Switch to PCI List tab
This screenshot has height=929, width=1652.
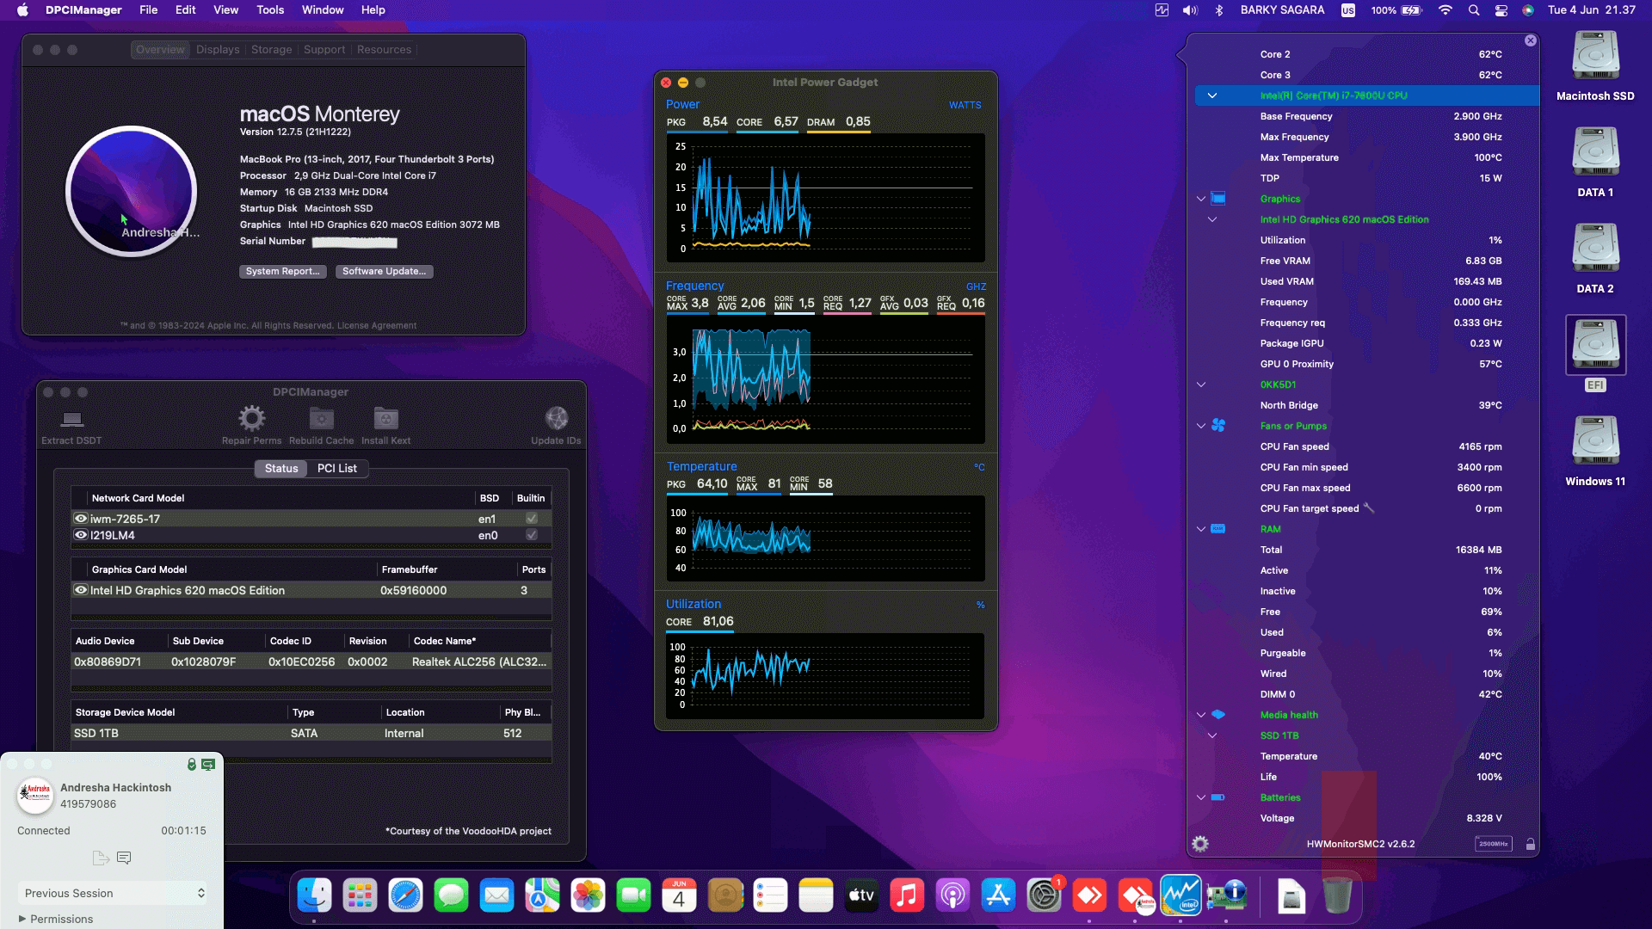(337, 469)
